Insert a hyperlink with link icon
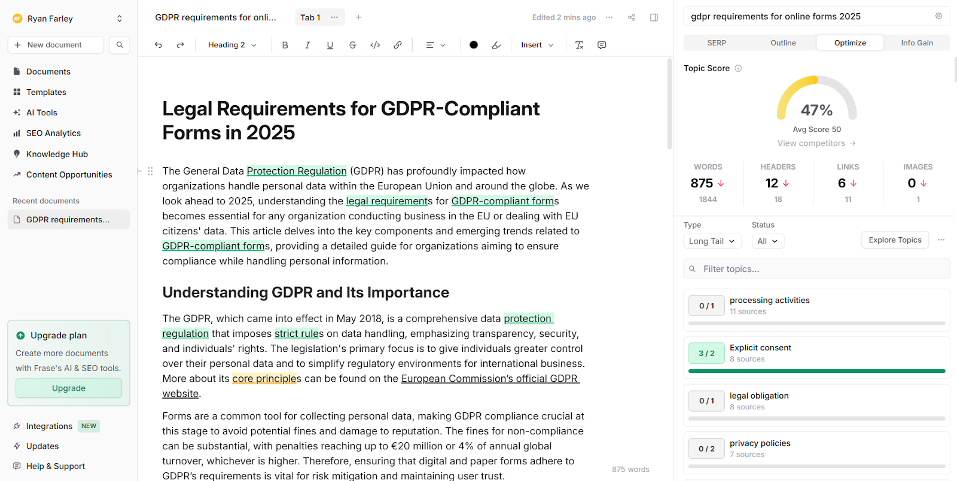The width and height of the screenshot is (957, 481). point(398,45)
